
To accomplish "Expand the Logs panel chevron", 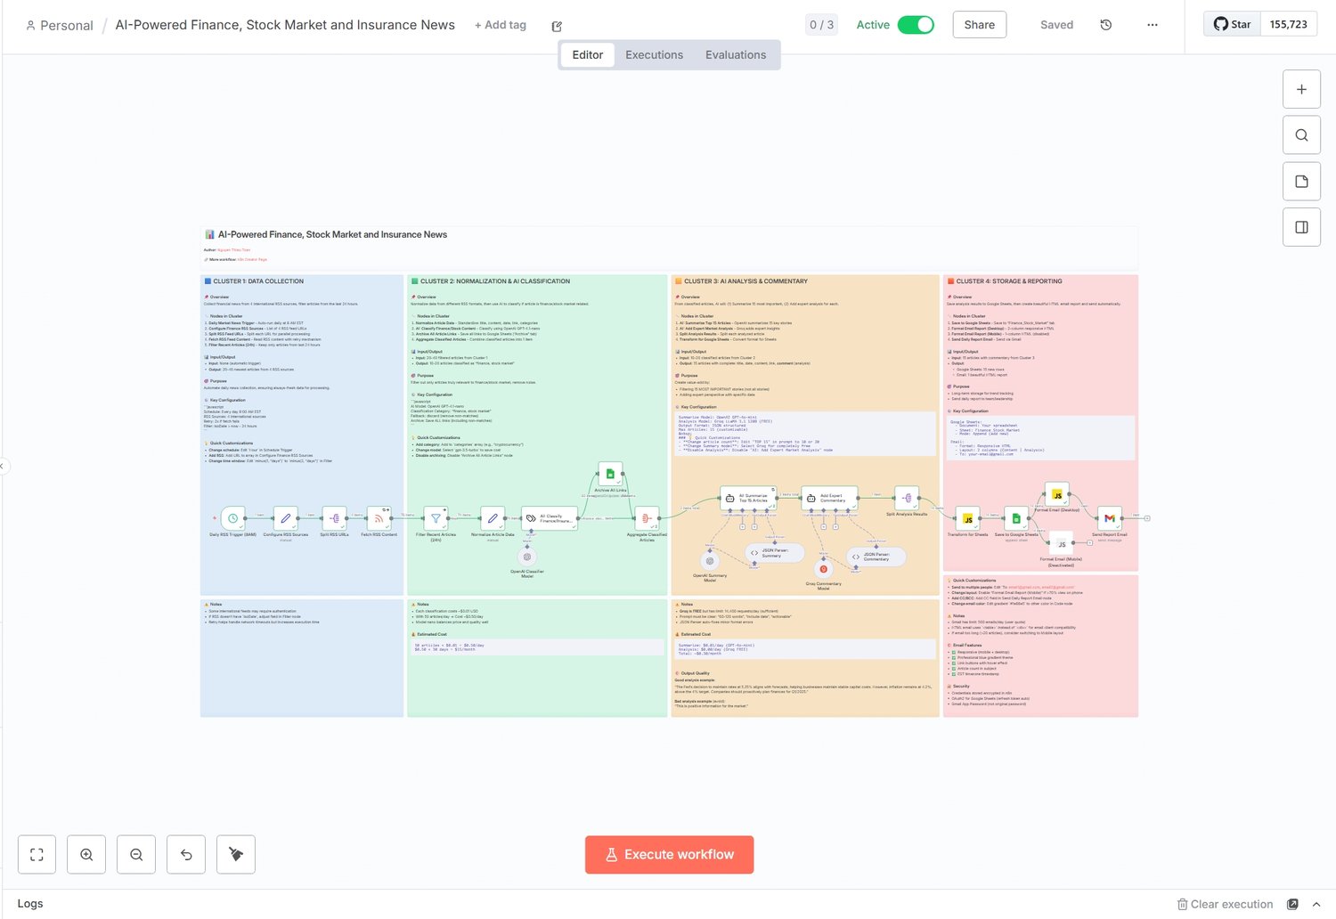I will (x=1316, y=904).
